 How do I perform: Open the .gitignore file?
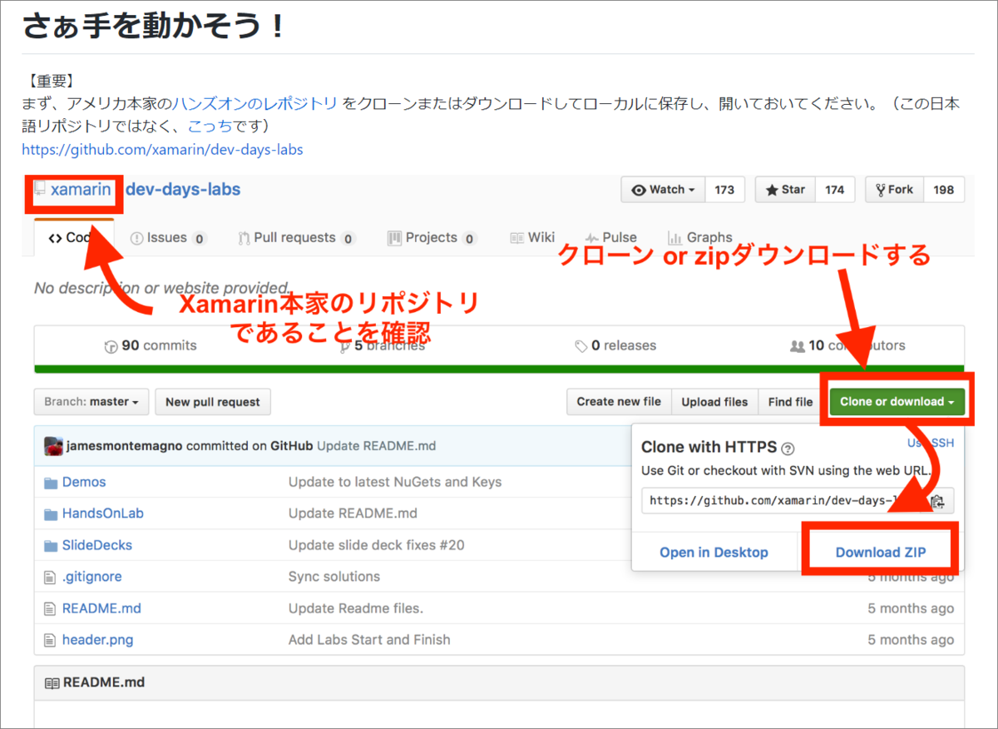[x=92, y=577]
